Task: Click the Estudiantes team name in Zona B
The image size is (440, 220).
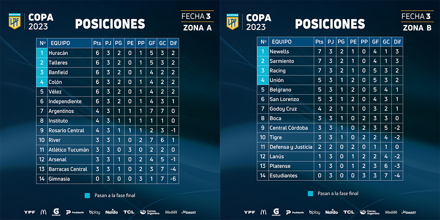Action: pyautogui.click(x=283, y=176)
